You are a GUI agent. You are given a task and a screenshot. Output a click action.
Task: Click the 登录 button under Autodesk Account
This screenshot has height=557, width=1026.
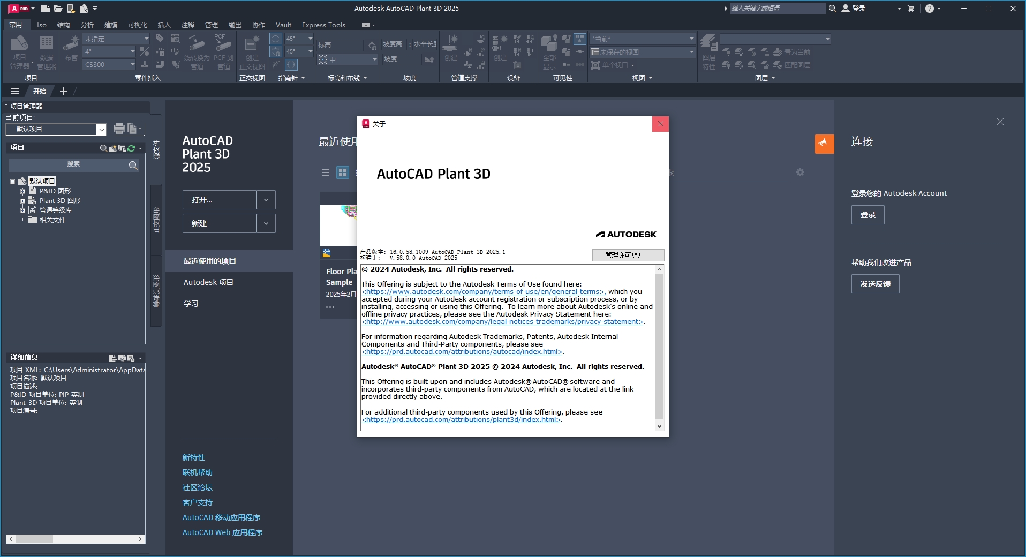pos(867,215)
